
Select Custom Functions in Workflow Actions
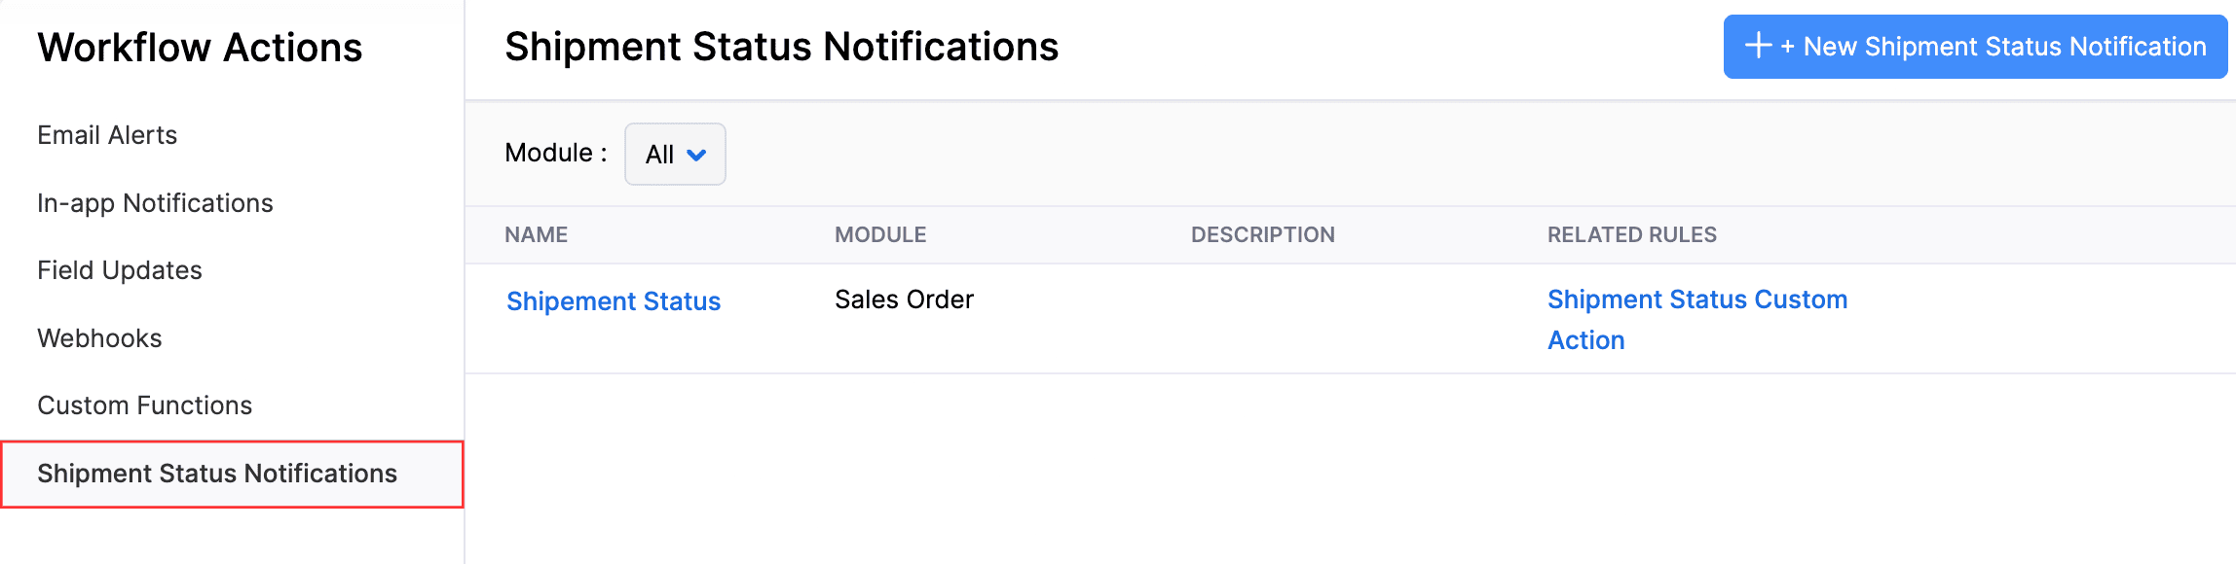[144, 405]
